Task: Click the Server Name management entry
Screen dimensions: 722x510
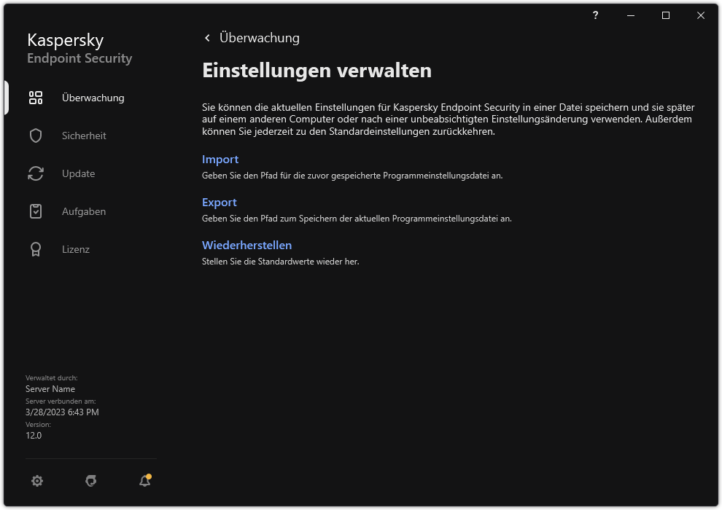Action: [50, 388]
